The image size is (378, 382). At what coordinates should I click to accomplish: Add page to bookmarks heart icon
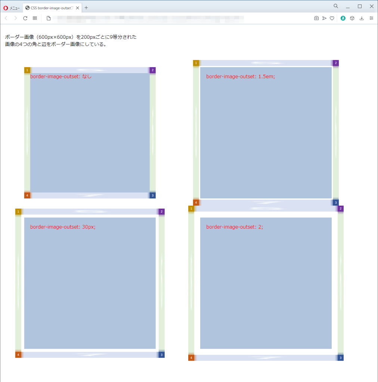point(332,18)
